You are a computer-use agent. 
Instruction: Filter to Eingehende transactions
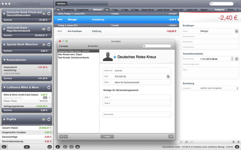tap(68, 10)
